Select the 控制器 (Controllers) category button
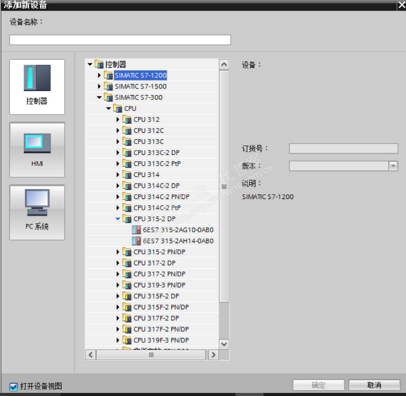Screen dimensions: 406x396 37,87
